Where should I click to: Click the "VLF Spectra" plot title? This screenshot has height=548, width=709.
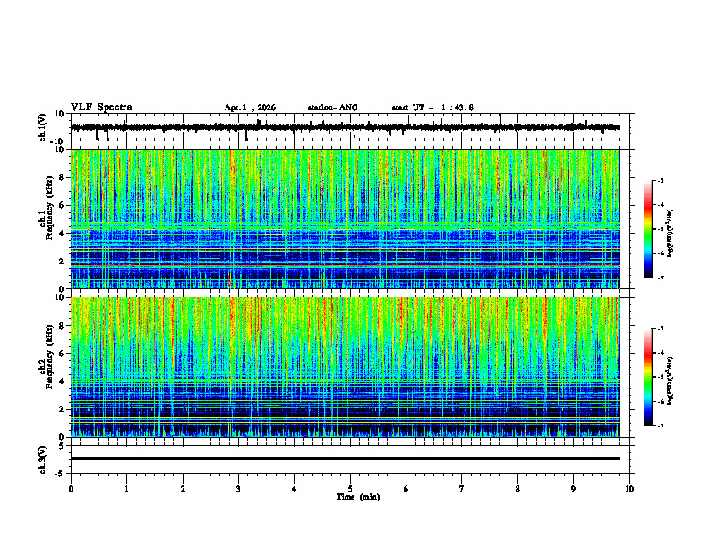click(x=101, y=107)
